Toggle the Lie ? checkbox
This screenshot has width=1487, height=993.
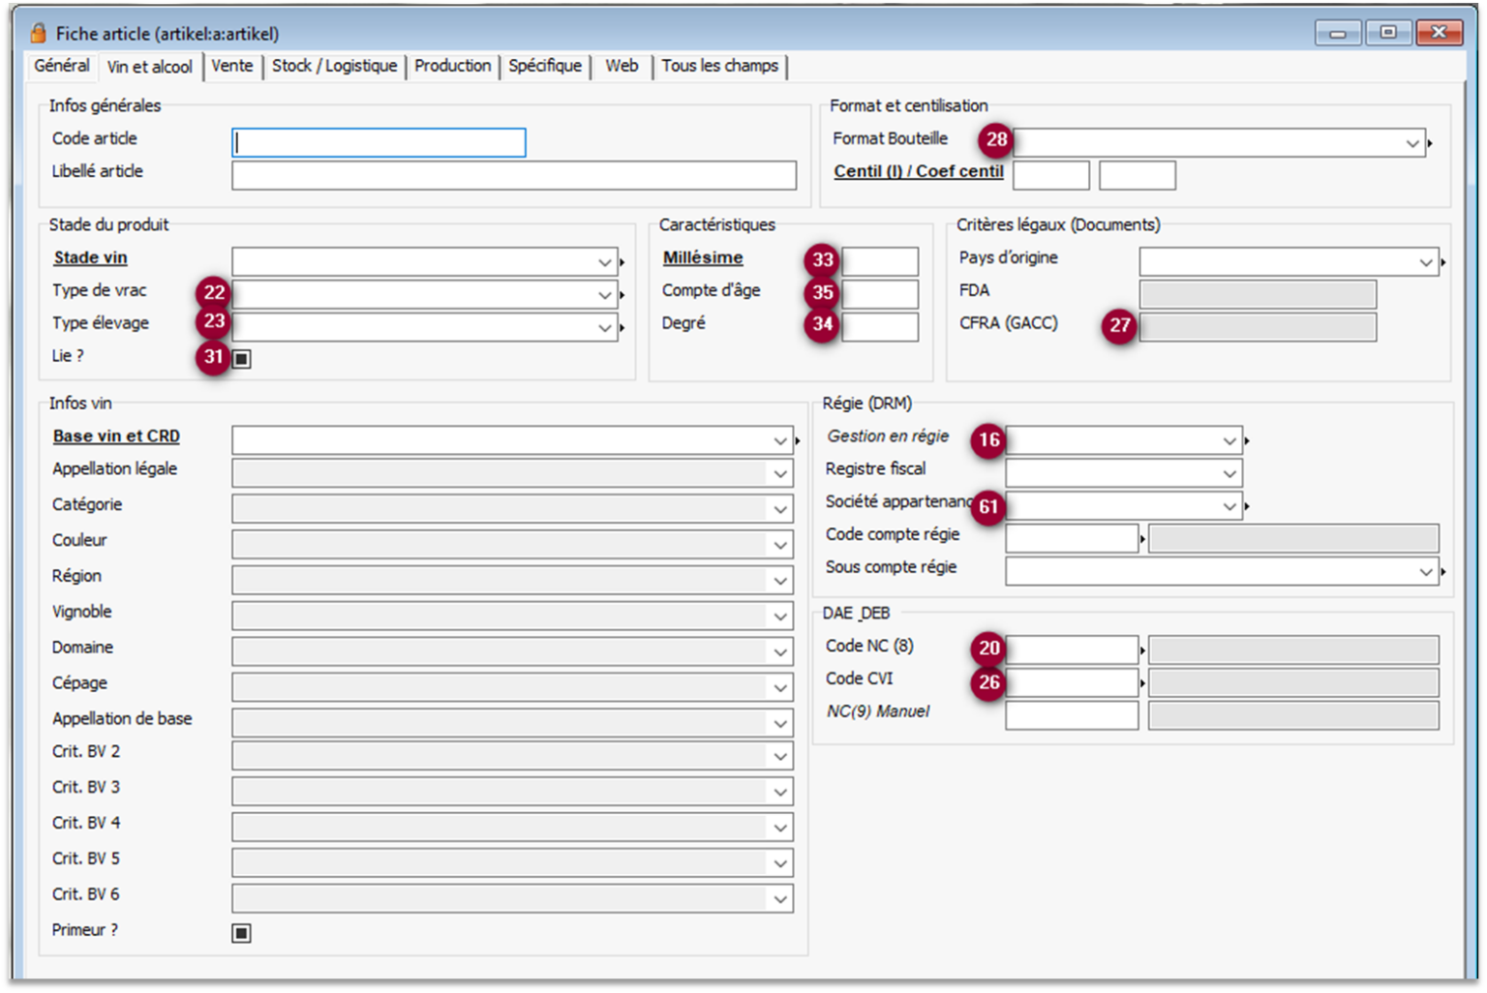click(x=242, y=359)
